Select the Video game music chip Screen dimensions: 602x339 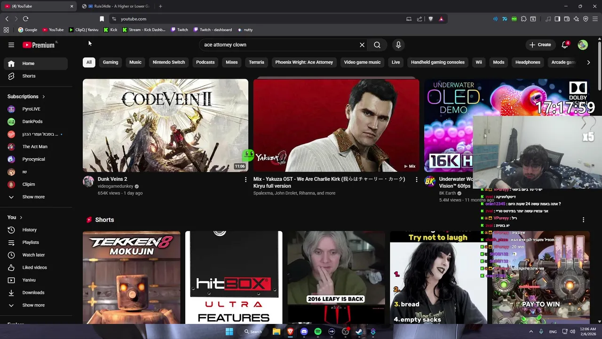pos(362,62)
